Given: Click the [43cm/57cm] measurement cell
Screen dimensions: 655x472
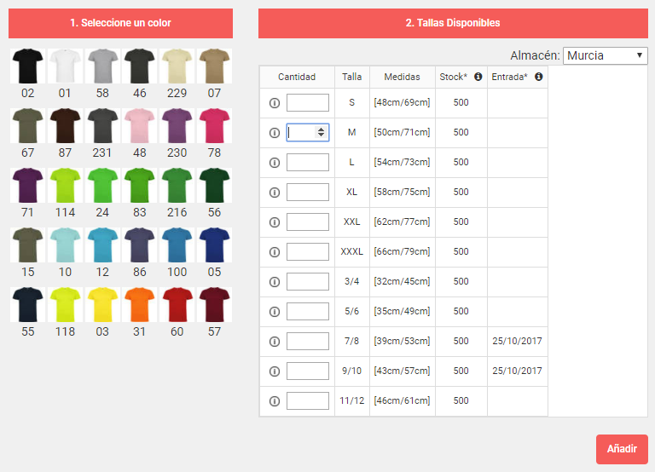Looking at the screenshot, I should (402, 371).
